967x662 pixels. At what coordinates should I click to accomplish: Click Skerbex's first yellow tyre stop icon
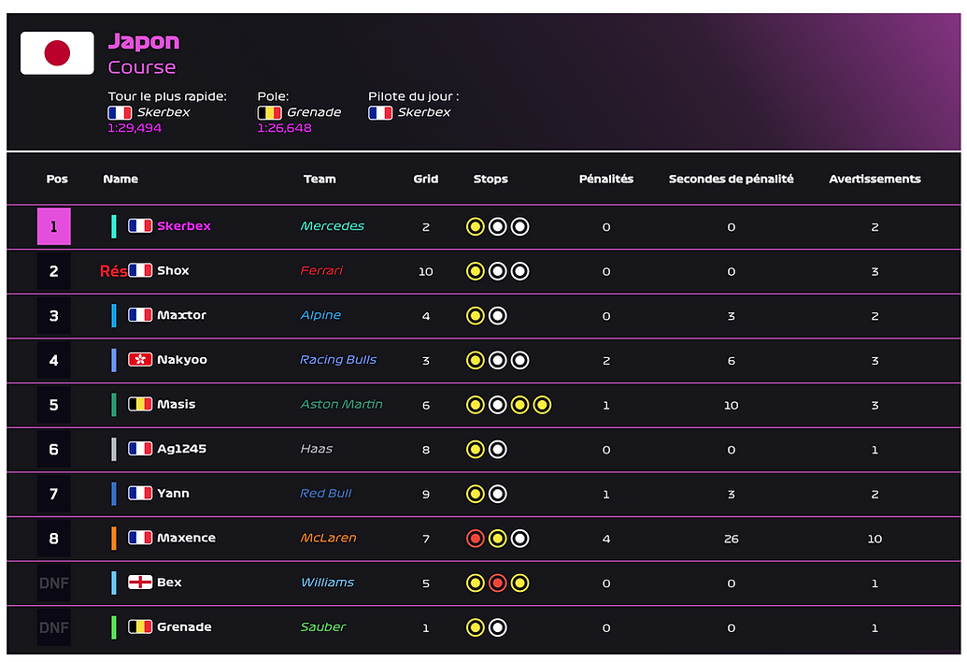(x=475, y=227)
